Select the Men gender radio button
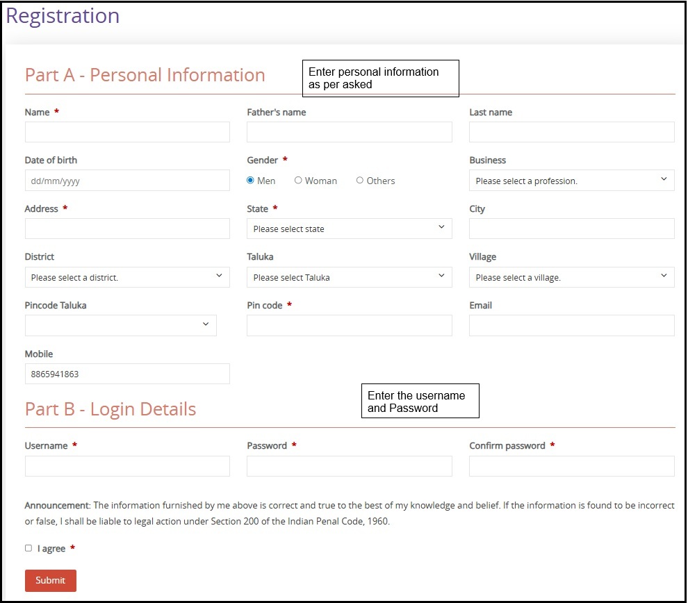This screenshot has height=603, width=688. tap(251, 181)
